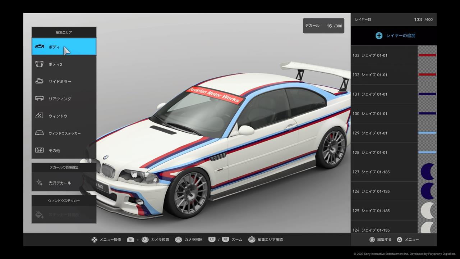Click レイヤーの追加 to add a layer
Screen dimensions: 460x259
point(394,36)
